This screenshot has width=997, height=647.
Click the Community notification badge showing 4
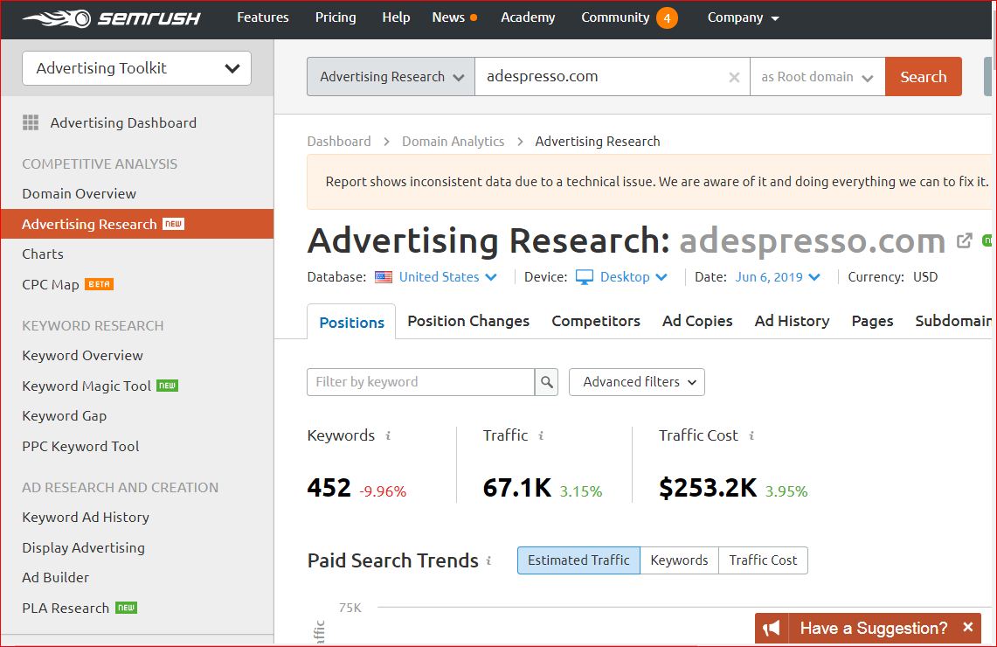click(667, 17)
